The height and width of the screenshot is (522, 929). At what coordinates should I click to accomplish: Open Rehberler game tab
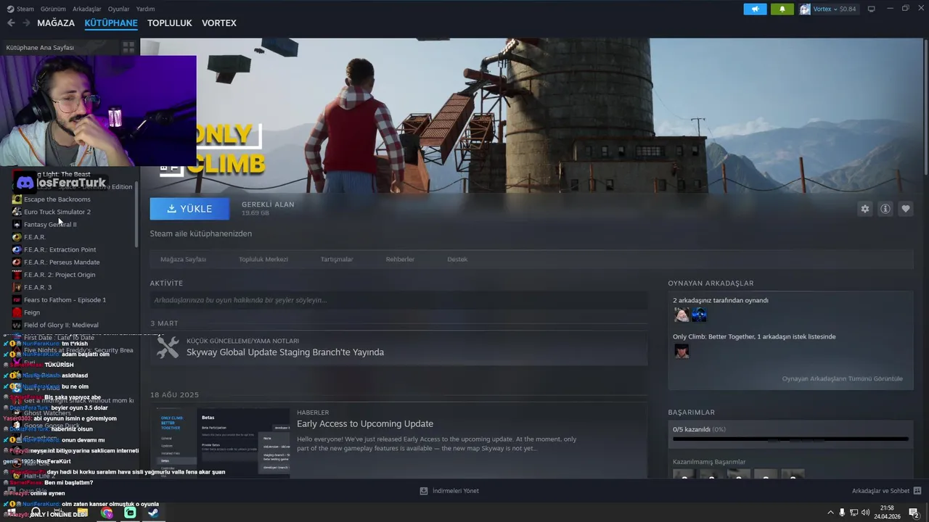400,259
